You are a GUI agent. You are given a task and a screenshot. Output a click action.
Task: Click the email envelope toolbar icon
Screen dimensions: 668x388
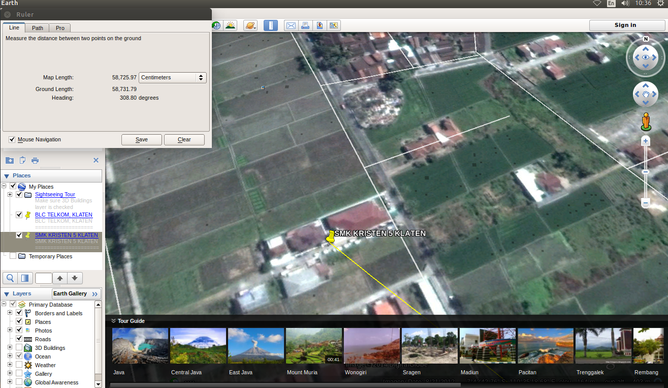[291, 25]
